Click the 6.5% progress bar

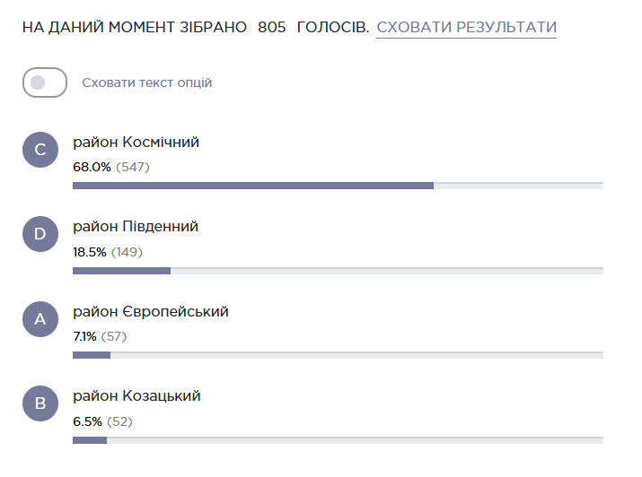[338, 440]
